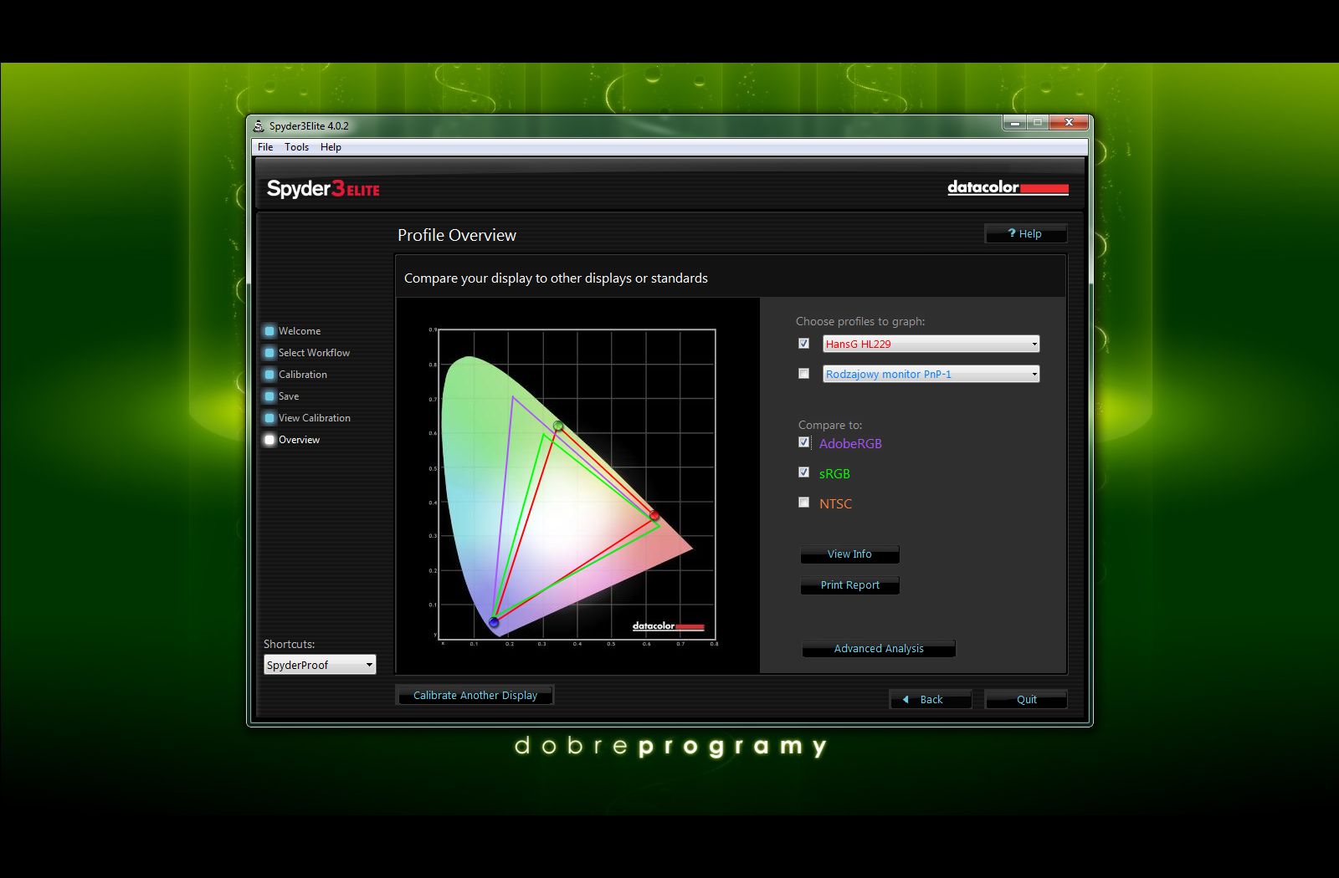The width and height of the screenshot is (1339, 878).
Task: Click the back arrow icon
Action: pyautogui.click(x=905, y=700)
